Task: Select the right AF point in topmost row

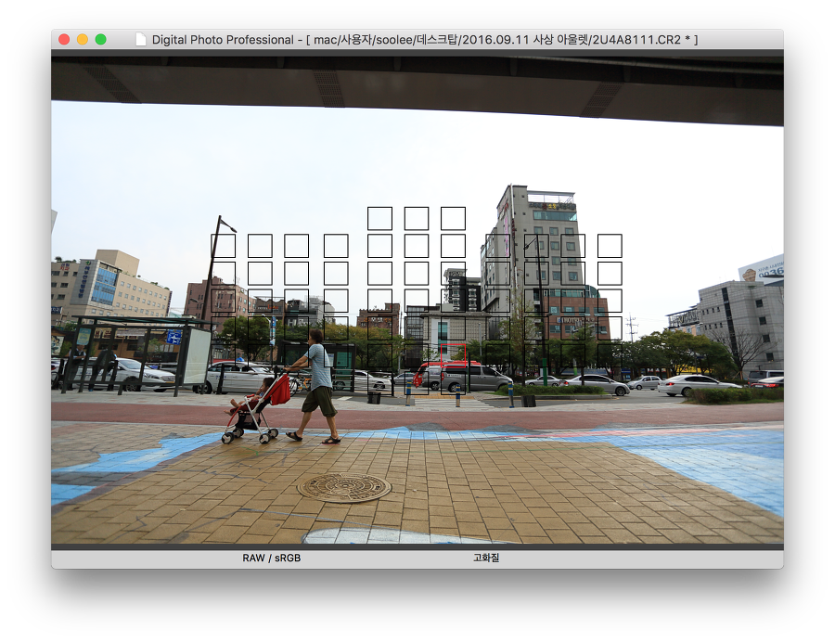Action: 453,218
